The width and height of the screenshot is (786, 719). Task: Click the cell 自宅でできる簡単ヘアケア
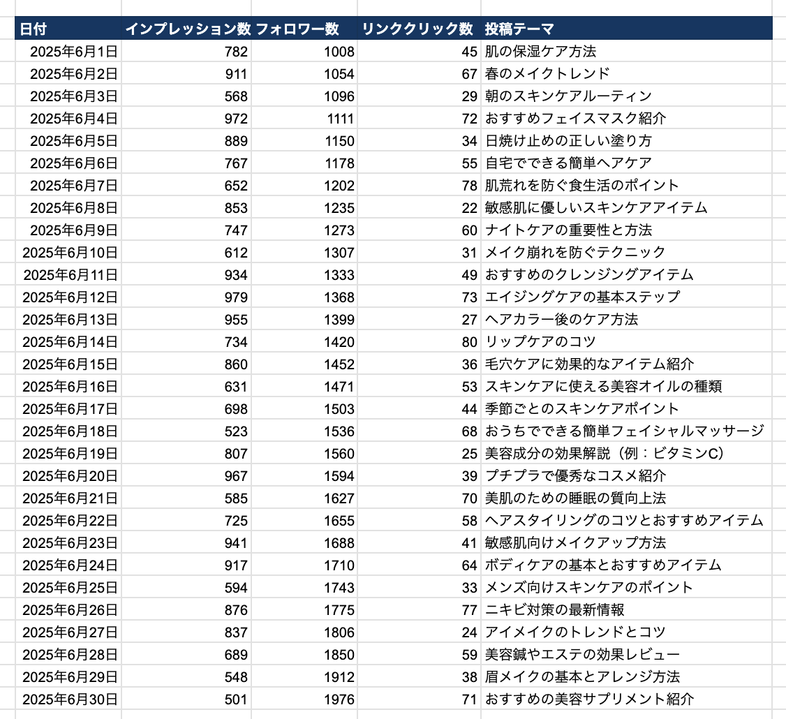pyautogui.click(x=627, y=163)
